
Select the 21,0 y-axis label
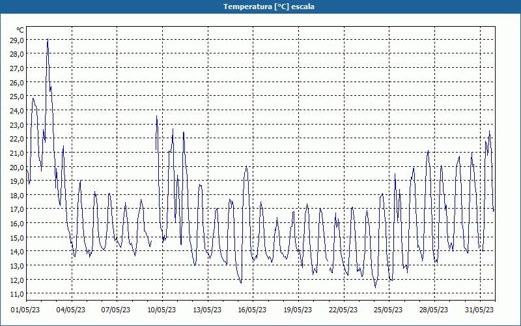17,153
